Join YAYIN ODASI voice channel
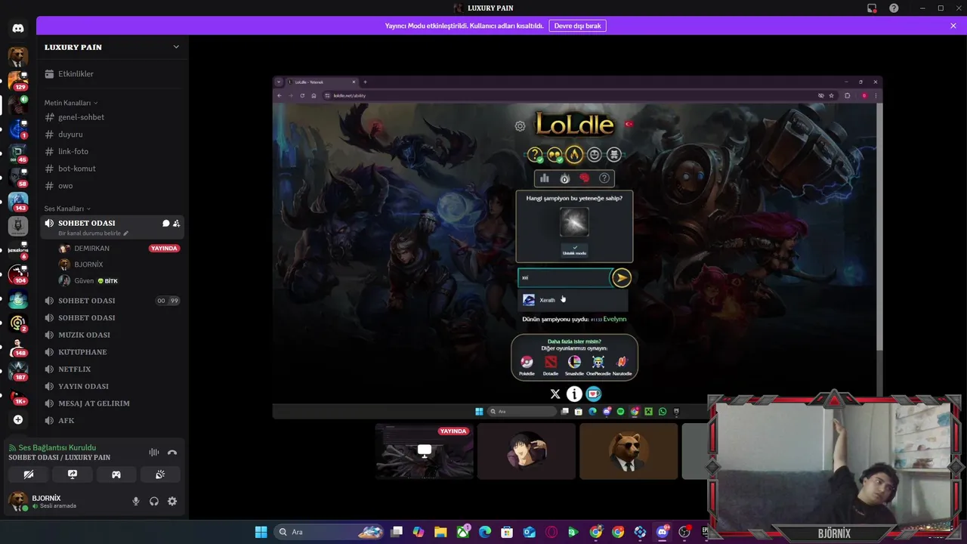 [113, 386]
